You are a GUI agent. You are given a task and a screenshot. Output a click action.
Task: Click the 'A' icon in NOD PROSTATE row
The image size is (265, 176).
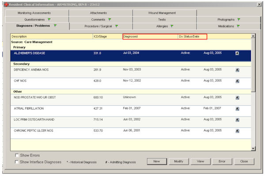coord(237,98)
